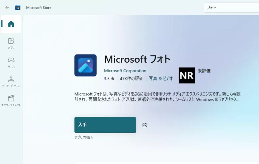Open the Microsoft Corporation publisher link
The image size is (259, 164).
click(125, 71)
